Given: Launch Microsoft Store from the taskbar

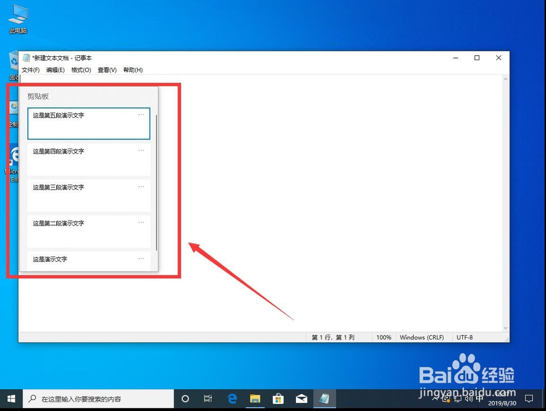Looking at the screenshot, I should (x=278, y=398).
